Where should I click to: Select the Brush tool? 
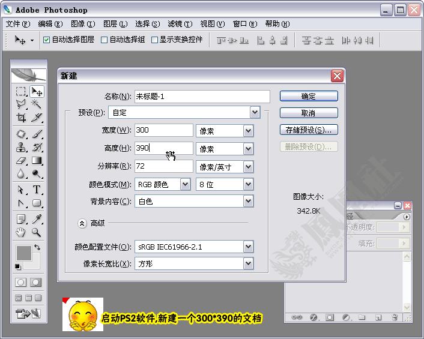click(37, 134)
